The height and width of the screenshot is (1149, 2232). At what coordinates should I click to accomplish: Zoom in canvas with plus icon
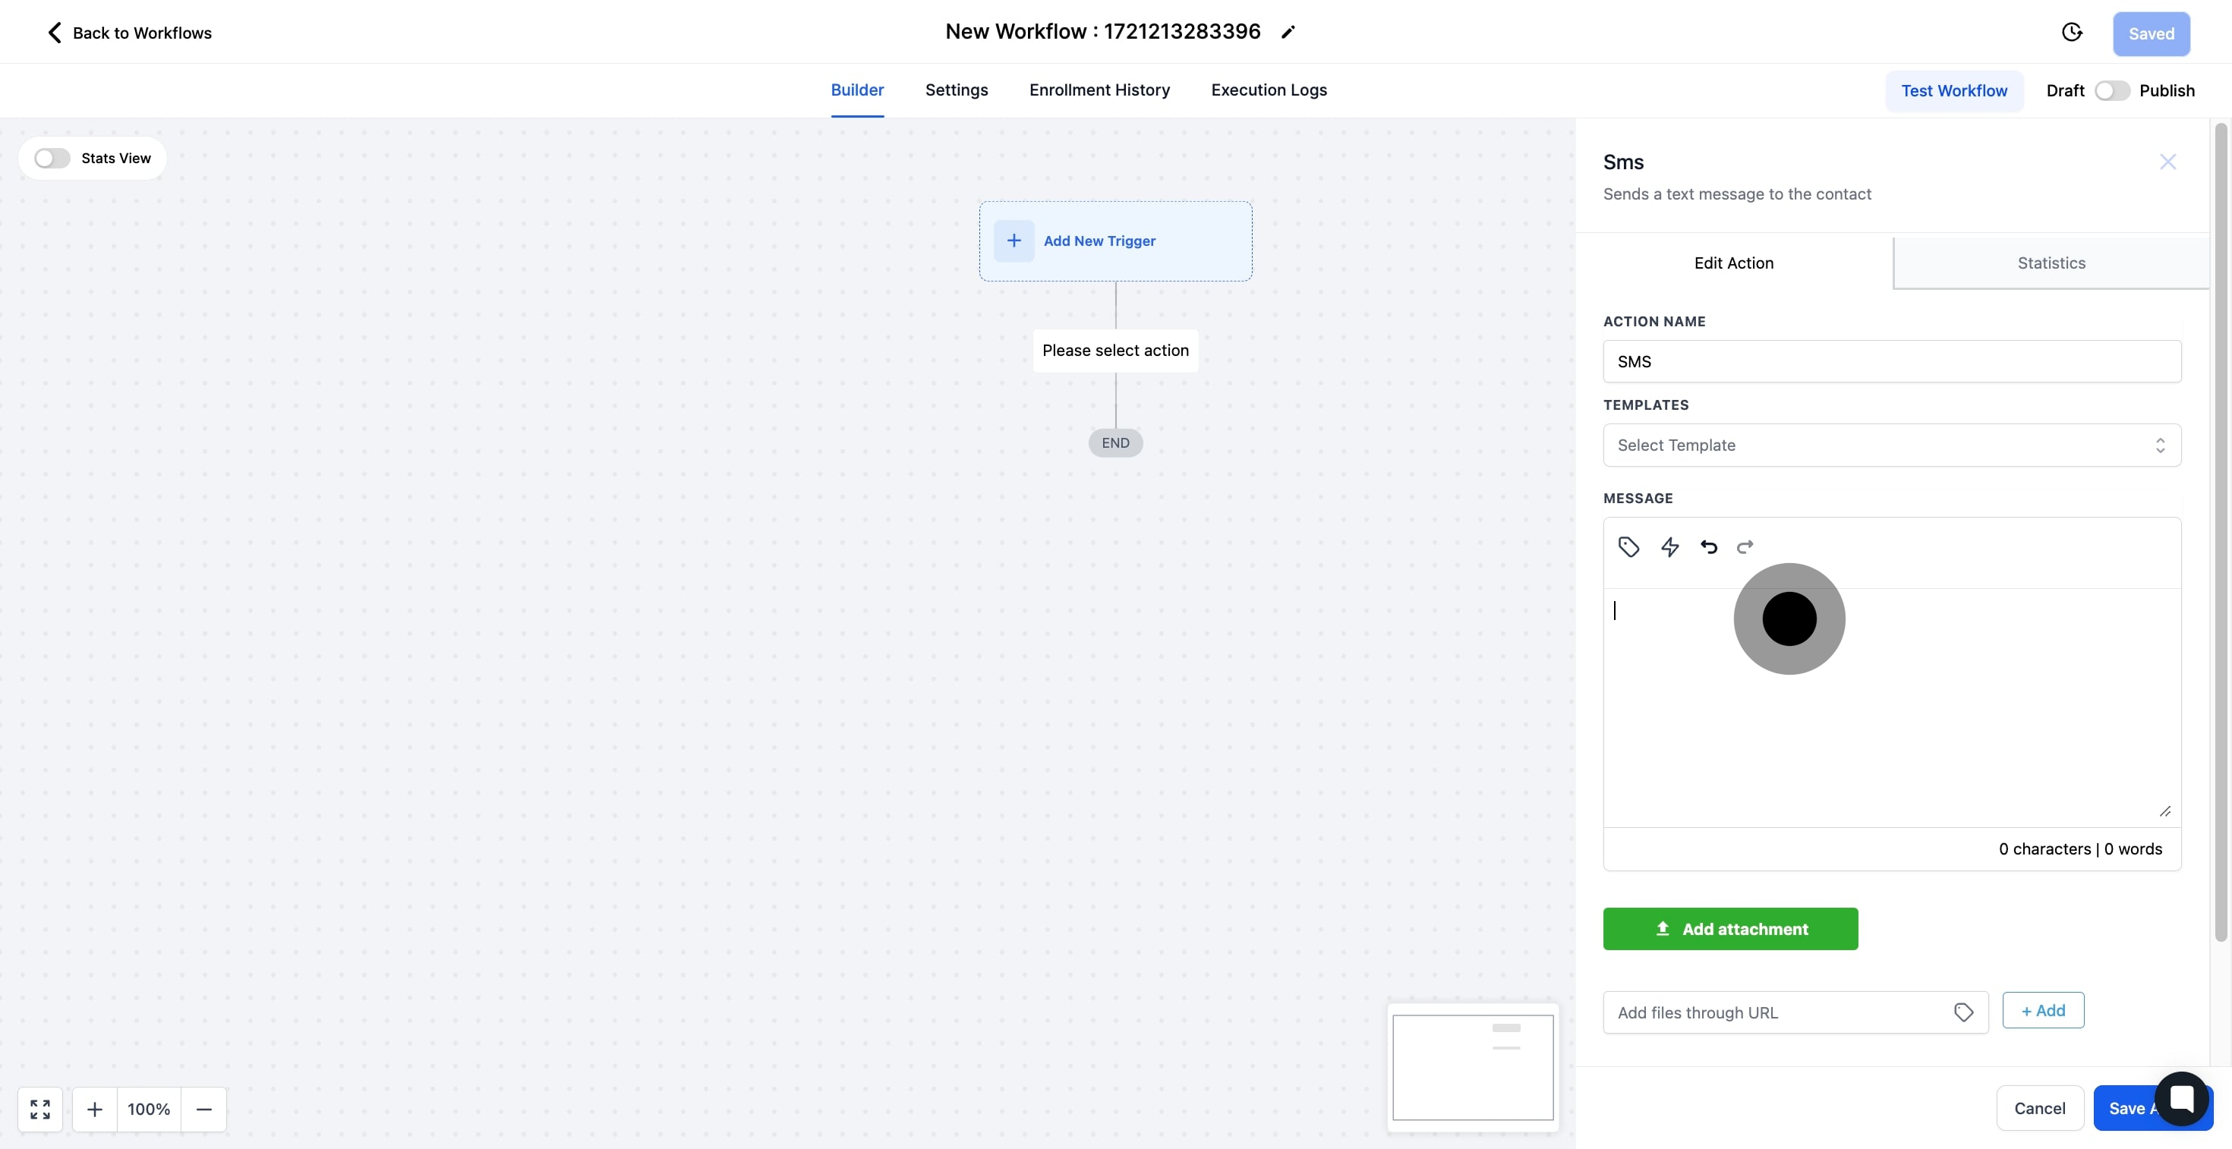coord(96,1110)
